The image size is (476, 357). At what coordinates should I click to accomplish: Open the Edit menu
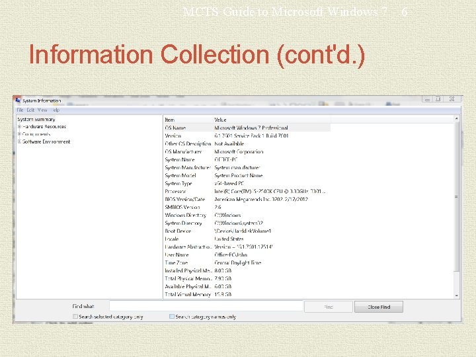tap(30, 110)
